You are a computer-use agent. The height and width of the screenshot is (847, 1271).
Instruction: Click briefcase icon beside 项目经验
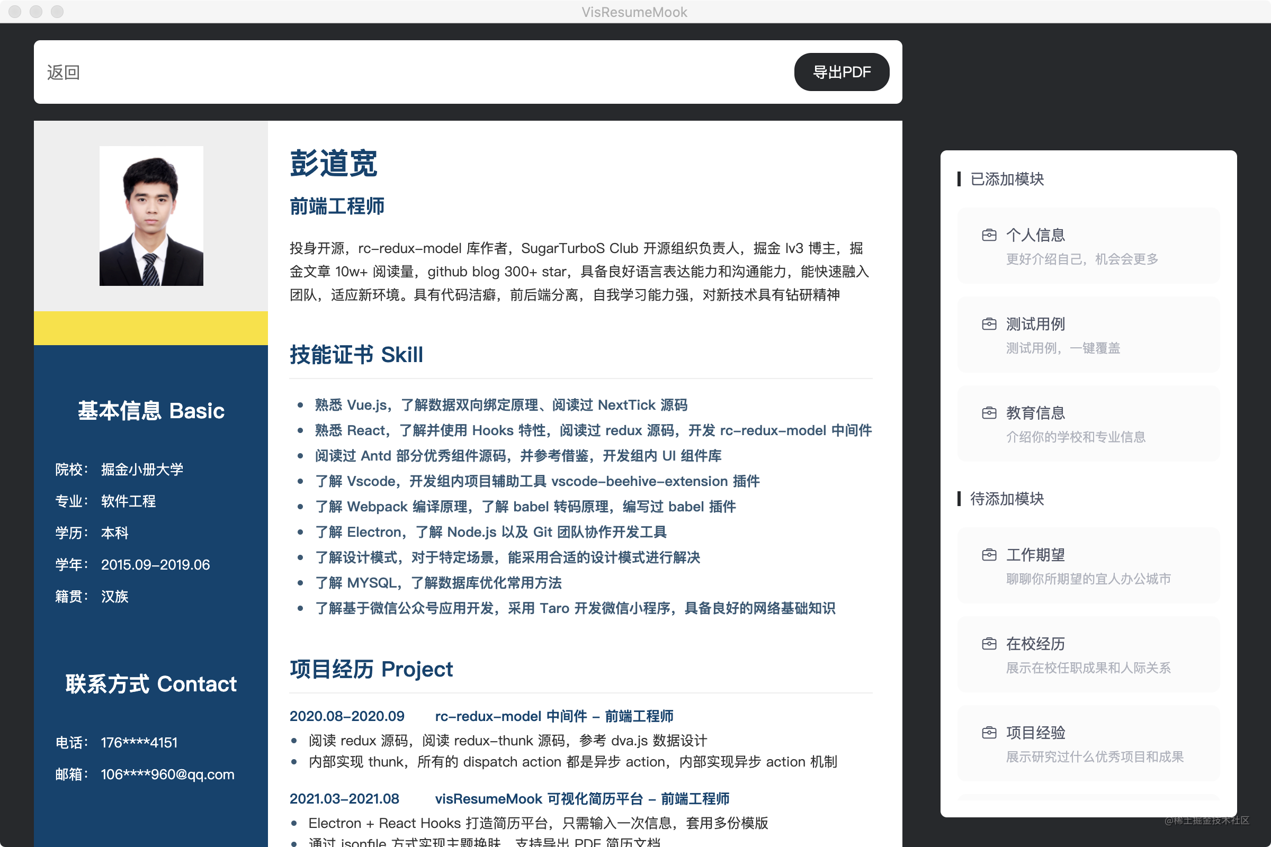click(989, 733)
